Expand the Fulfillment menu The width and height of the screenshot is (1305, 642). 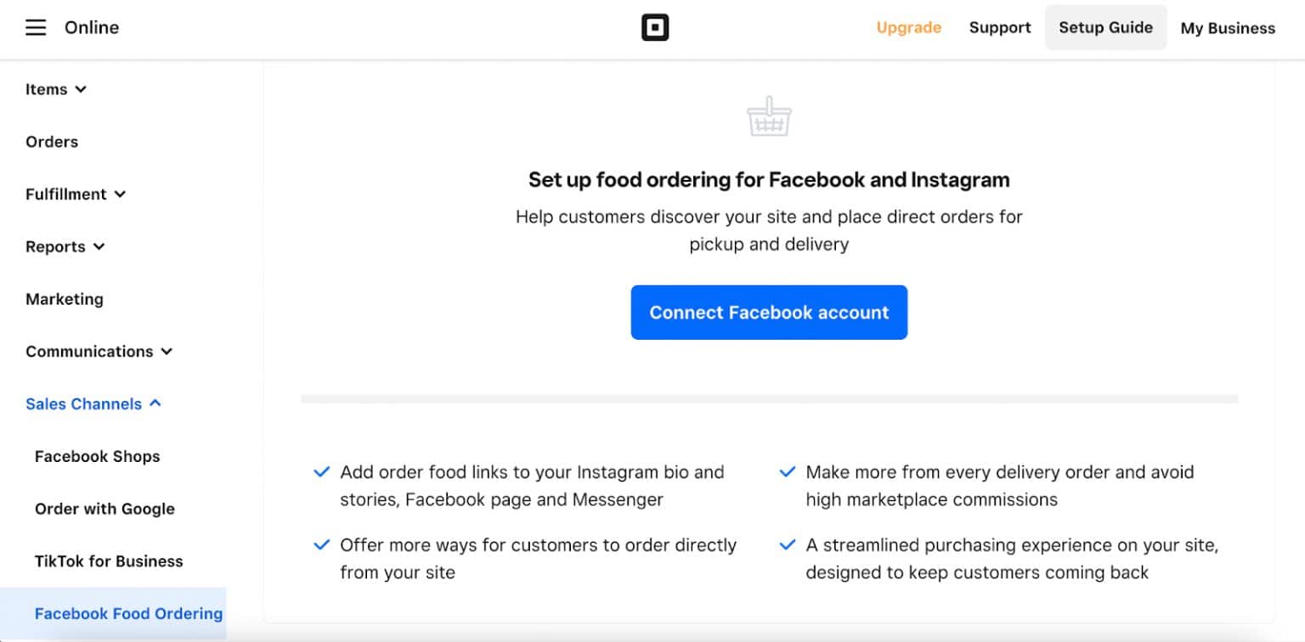tap(76, 194)
